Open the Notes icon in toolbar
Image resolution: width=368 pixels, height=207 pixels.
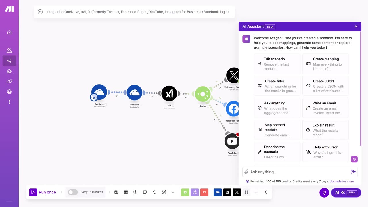(145, 192)
